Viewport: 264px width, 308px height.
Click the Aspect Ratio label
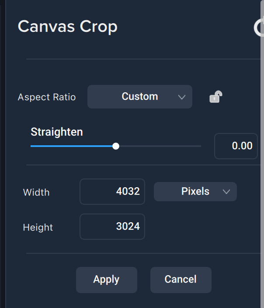[47, 97]
